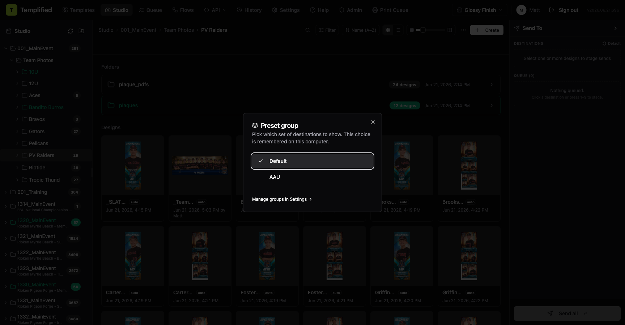Open the 1330_MainEvent folder
The height and width of the screenshot is (325, 625).
[x=37, y=285]
